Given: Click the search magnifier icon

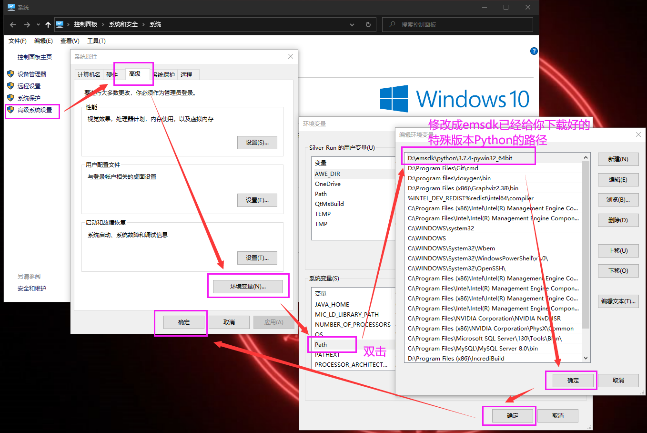Looking at the screenshot, I should 392,24.
